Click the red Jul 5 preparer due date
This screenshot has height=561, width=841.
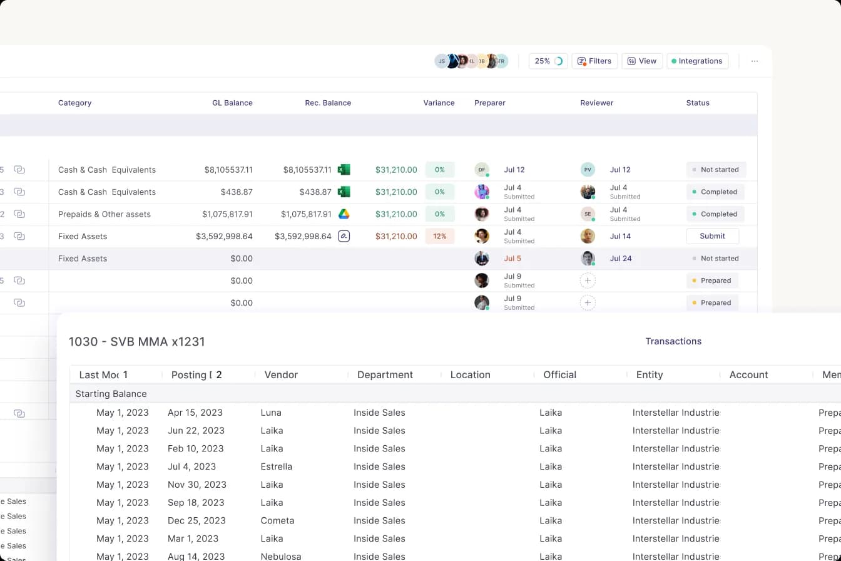512,259
